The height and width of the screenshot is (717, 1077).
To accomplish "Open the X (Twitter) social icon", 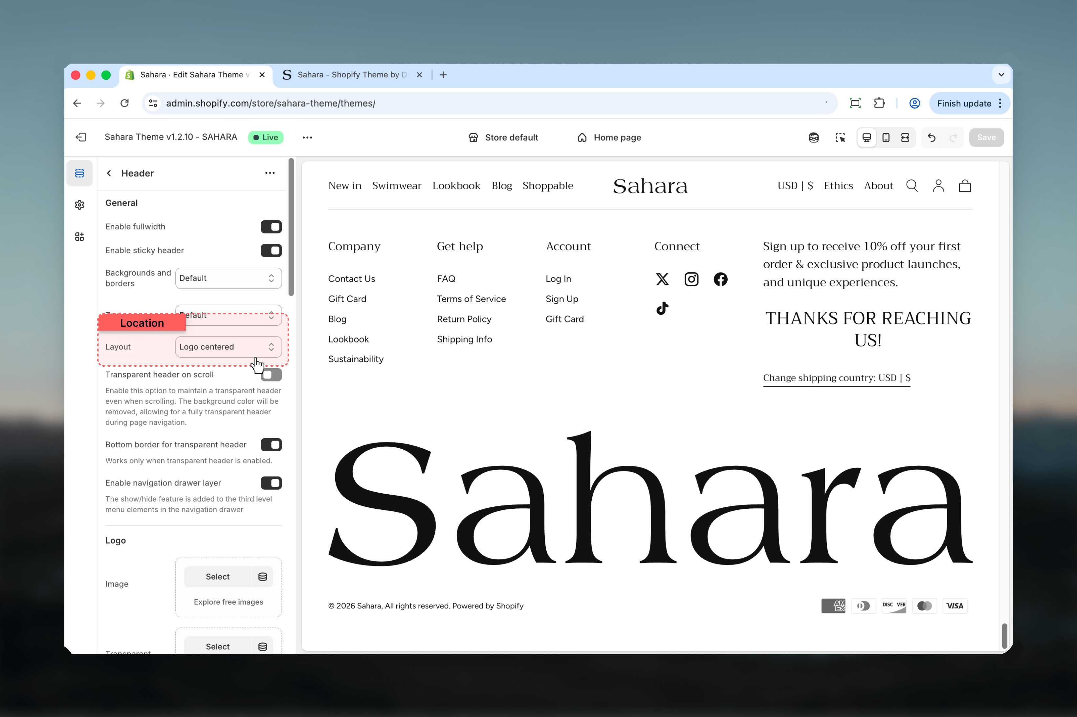I will pyautogui.click(x=662, y=279).
